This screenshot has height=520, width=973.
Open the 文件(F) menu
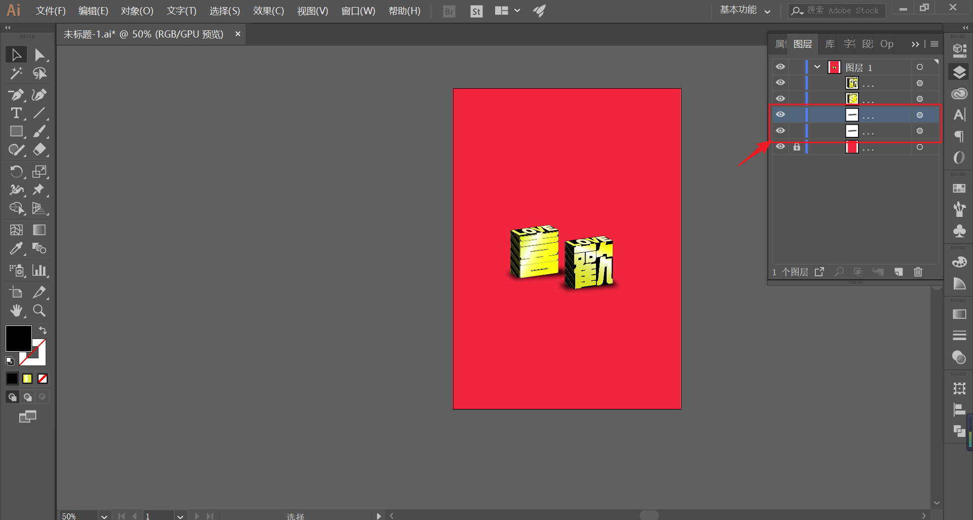51,11
